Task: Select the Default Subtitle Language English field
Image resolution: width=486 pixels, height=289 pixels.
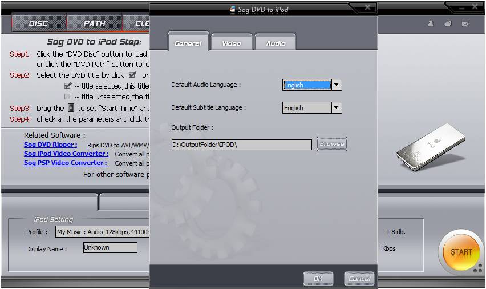Action: coord(307,108)
